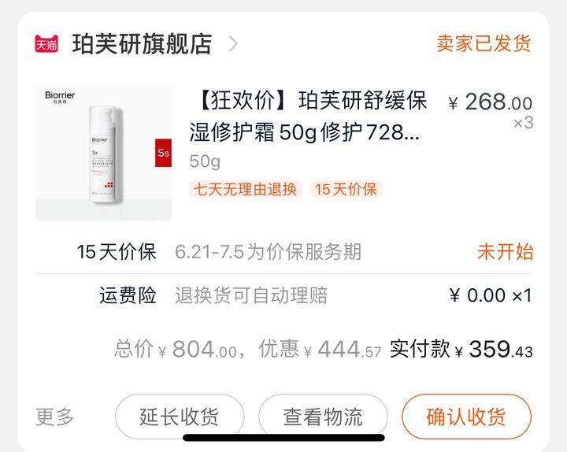Tap the 延长收货 button

tap(180, 417)
